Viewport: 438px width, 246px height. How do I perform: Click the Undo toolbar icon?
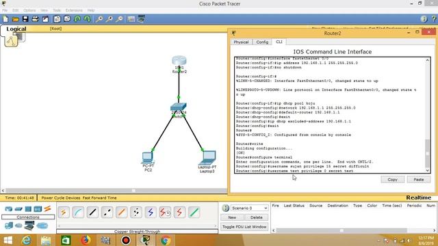[77, 19]
